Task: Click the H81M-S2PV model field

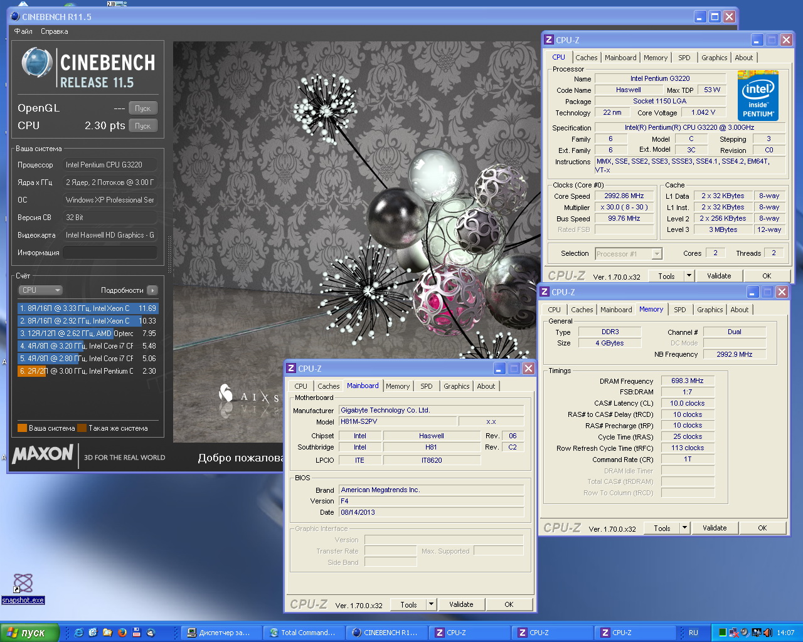Action: [398, 421]
